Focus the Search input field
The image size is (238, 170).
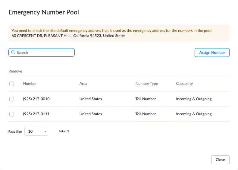pyautogui.click(x=44, y=52)
